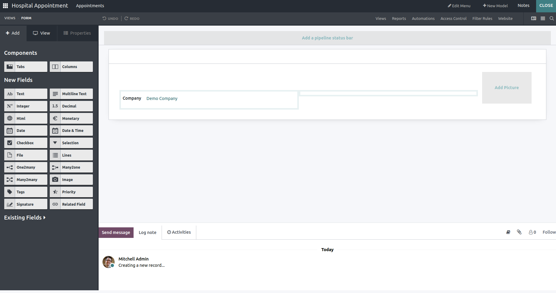Open the Activities tab

pos(179,232)
